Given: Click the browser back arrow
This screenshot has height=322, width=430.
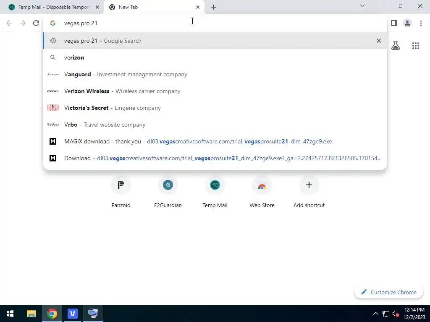Looking at the screenshot, I should (x=9, y=23).
